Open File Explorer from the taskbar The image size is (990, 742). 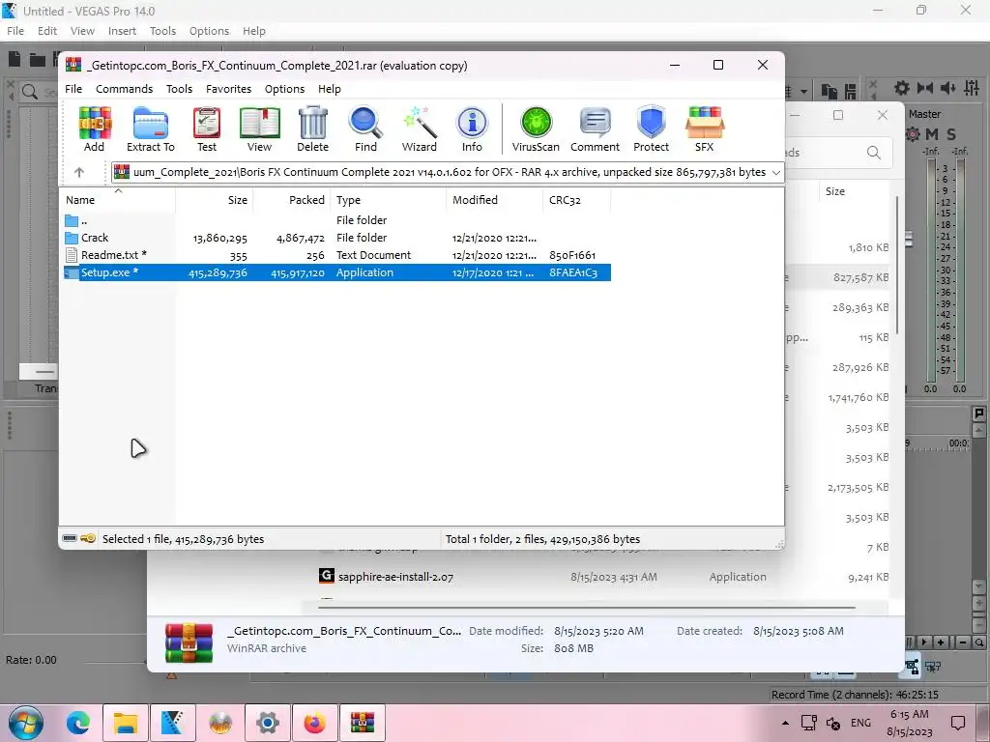pyautogui.click(x=125, y=723)
